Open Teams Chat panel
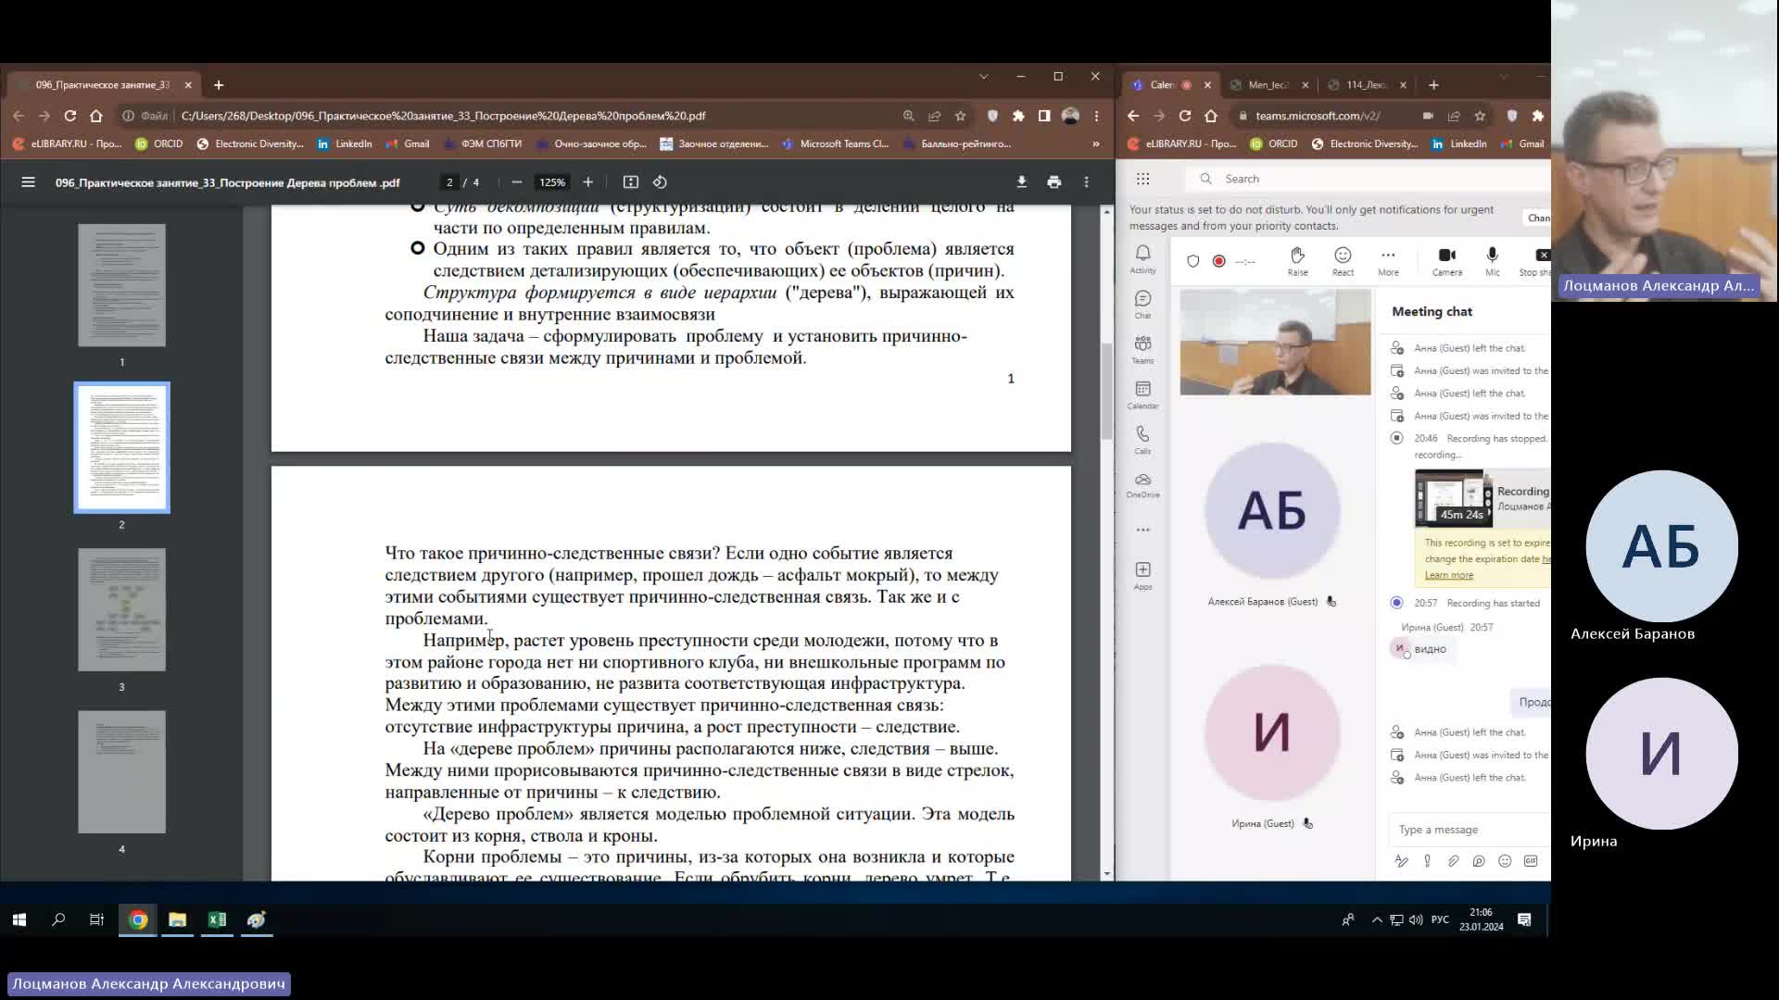This screenshot has height=1000, width=1779. click(1142, 305)
